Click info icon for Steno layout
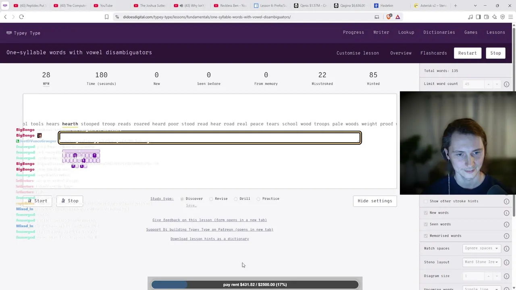The image size is (516, 290). tap(506, 262)
